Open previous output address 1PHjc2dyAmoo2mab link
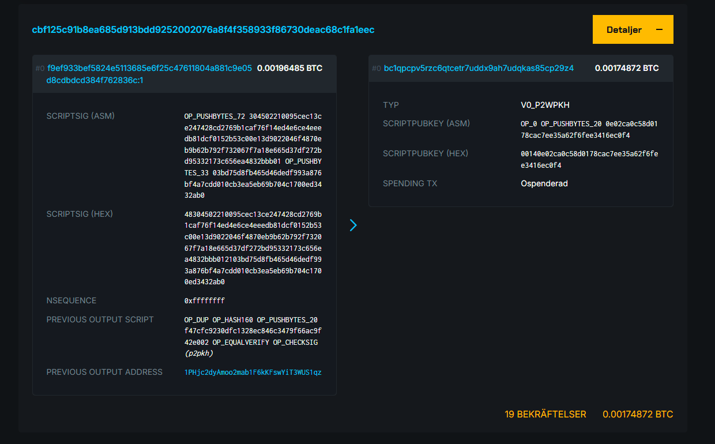This screenshot has width=715, height=444. click(253, 372)
